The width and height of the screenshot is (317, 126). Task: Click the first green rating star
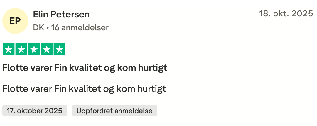coord(9,49)
